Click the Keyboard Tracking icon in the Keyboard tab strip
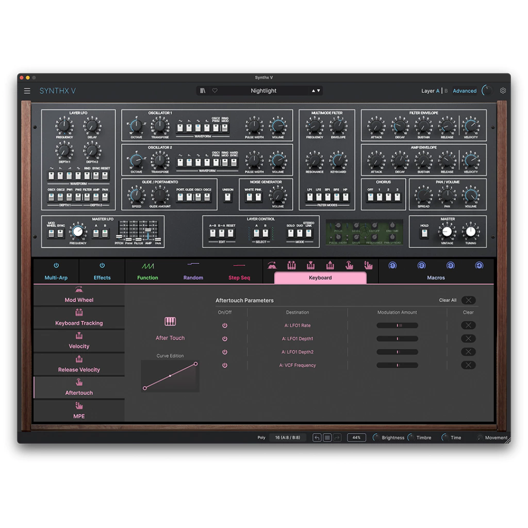This screenshot has width=528, height=528. [x=292, y=266]
